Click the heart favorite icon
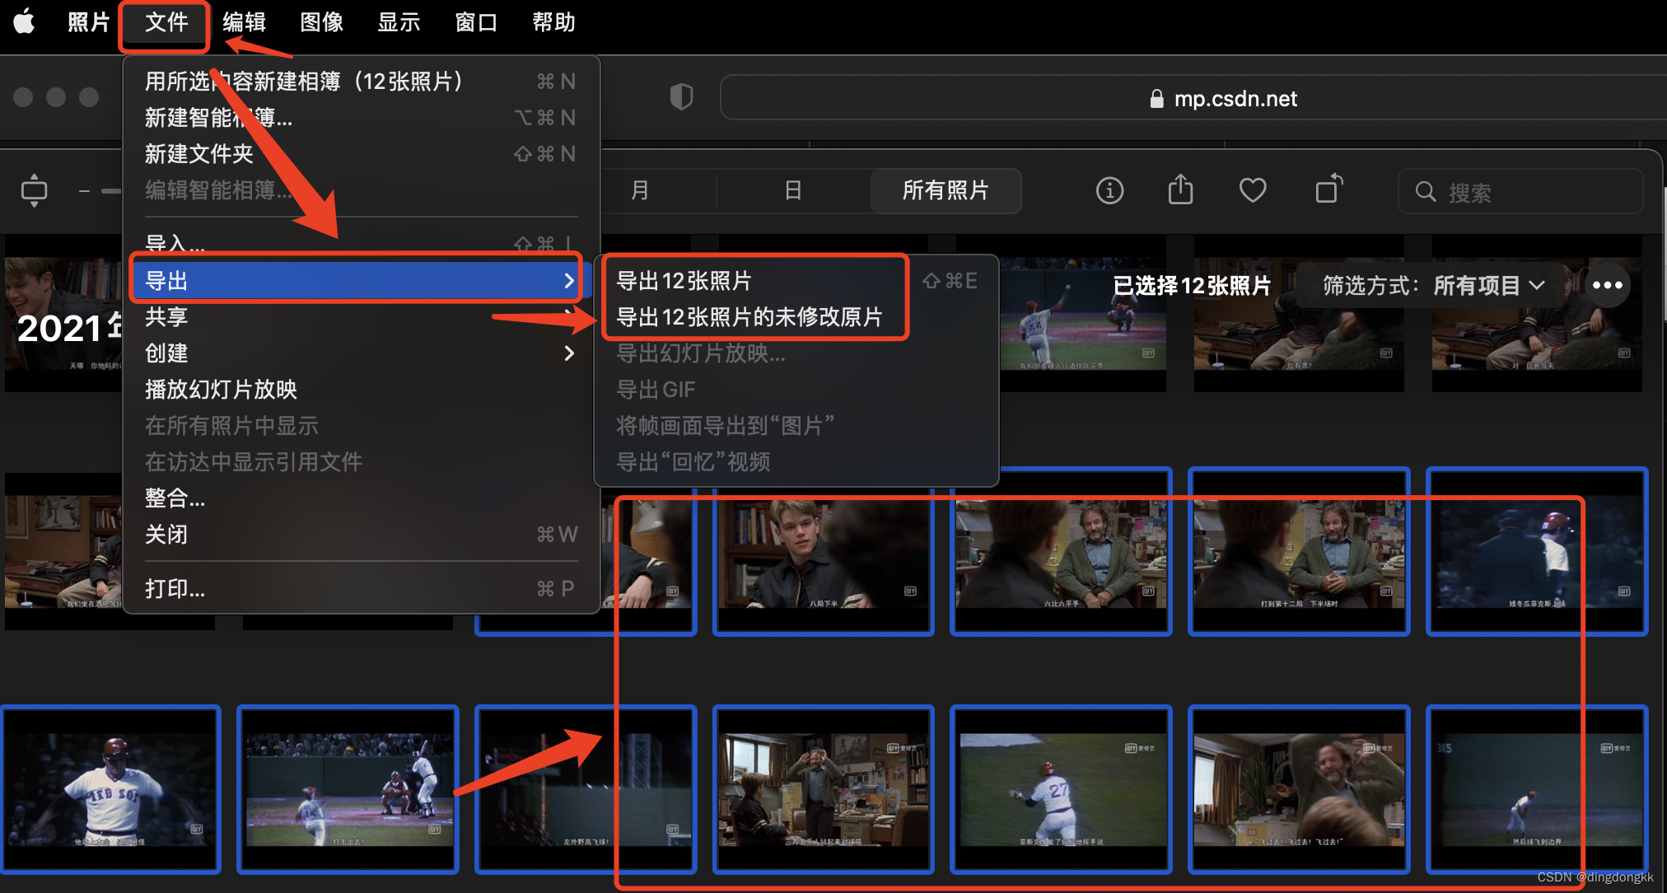The height and width of the screenshot is (893, 1667). (1252, 191)
